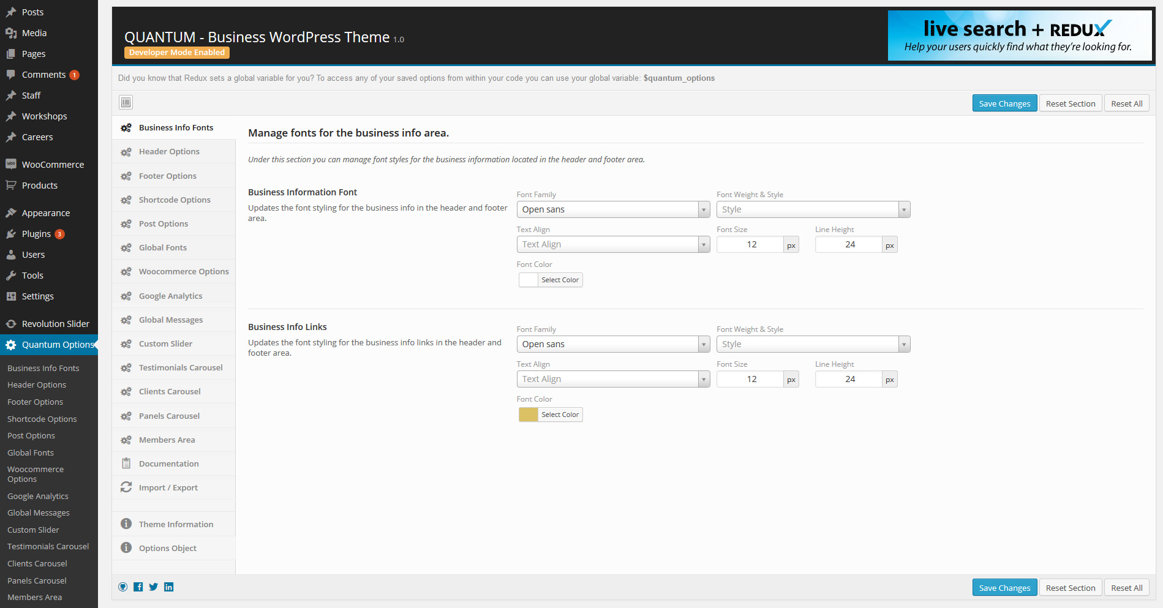Expand Text Align dropdown under Business Info Links
Viewport: 1163px width, 608px height.
point(613,379)
